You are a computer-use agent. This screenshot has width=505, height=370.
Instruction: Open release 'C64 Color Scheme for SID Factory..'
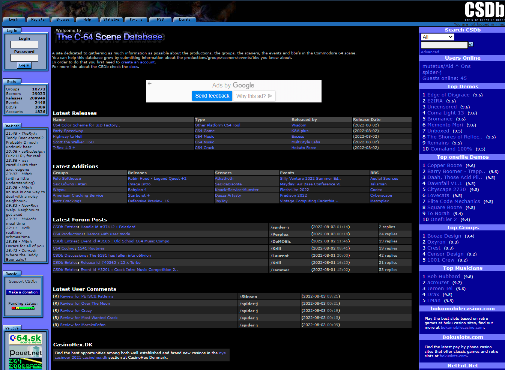tap(86, 125)
